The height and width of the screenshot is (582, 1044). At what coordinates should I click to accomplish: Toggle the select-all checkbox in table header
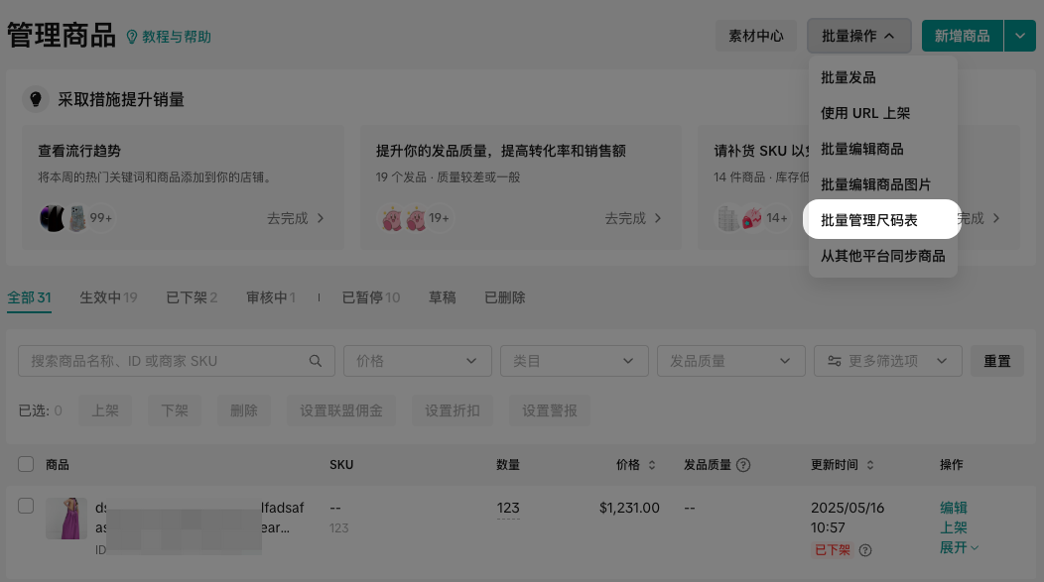[x=26, y=464]
